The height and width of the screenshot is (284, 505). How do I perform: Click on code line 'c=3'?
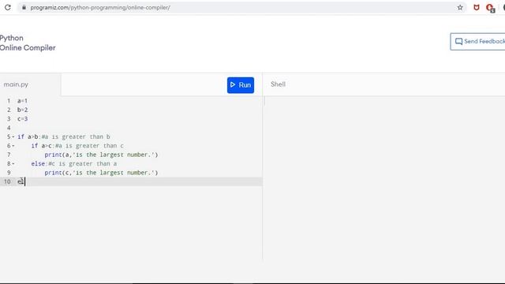22,119
